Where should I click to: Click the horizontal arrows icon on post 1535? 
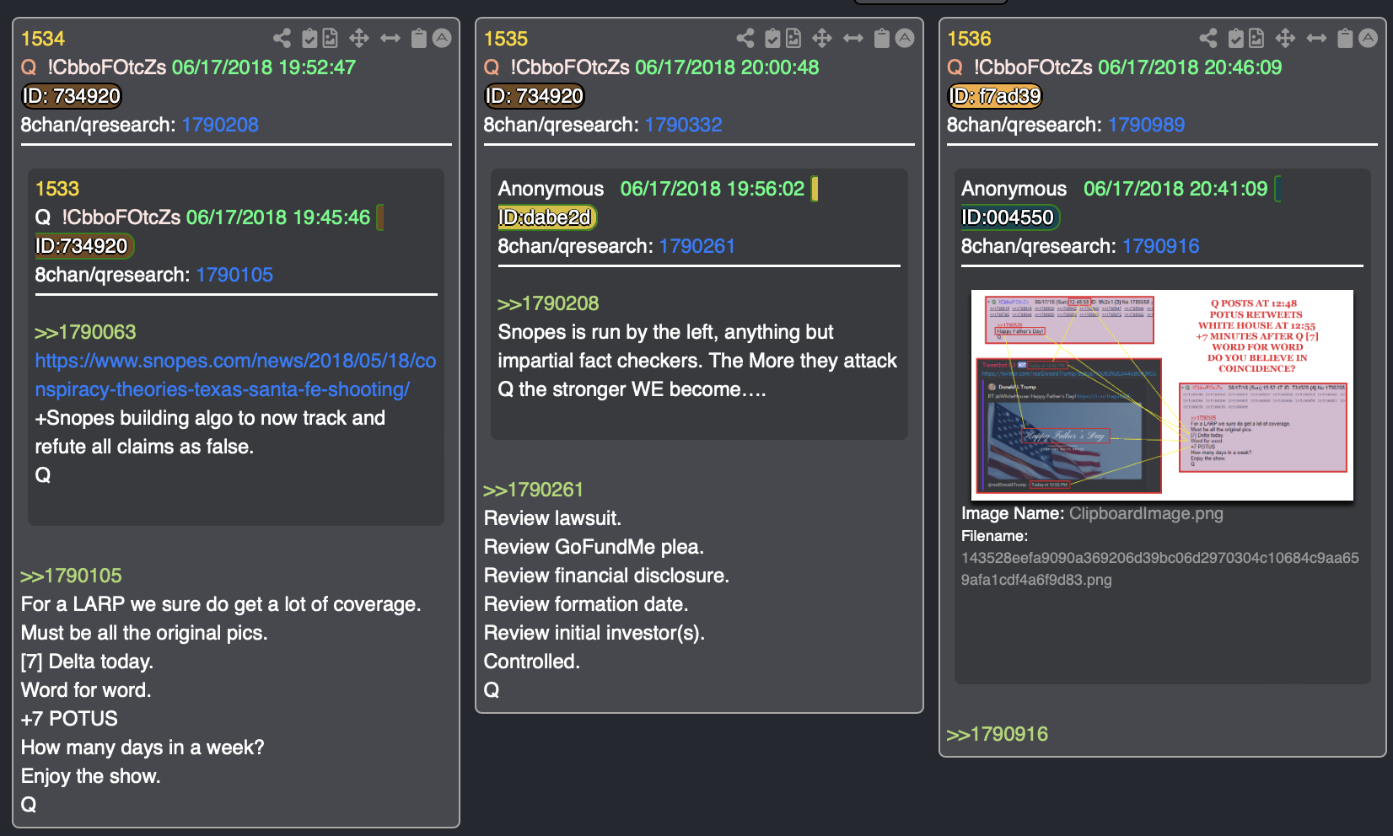click(852, 38)
